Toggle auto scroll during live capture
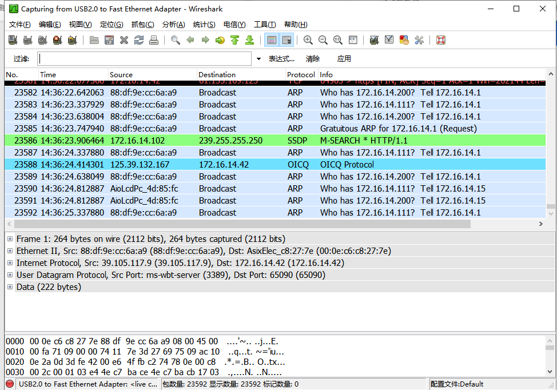Viewport: 557px width, 390px height. coord(287,40)
